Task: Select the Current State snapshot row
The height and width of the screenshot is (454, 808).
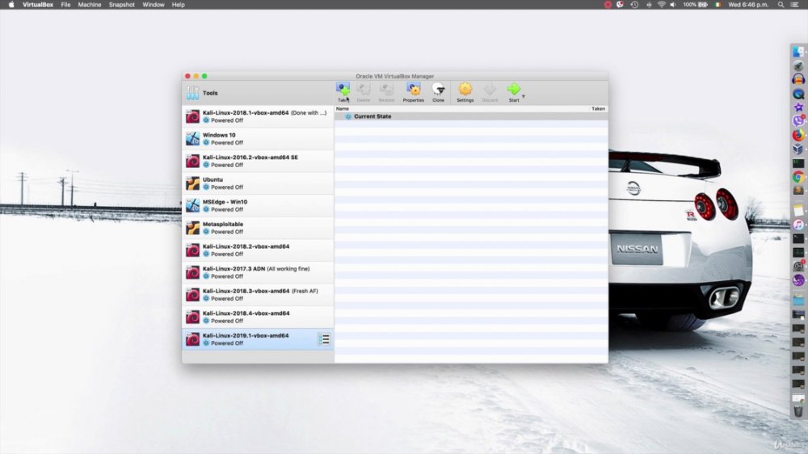Action: tap(471, 116)
